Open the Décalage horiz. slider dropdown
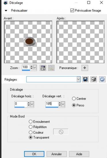 pos(32,104)
